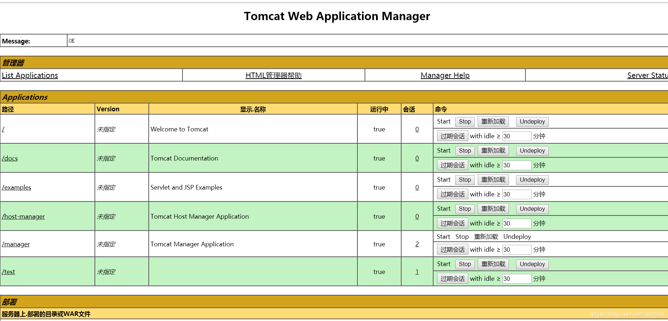
Task: Stop the Servlet and JSP Examples application
Action: pos(465,180)
